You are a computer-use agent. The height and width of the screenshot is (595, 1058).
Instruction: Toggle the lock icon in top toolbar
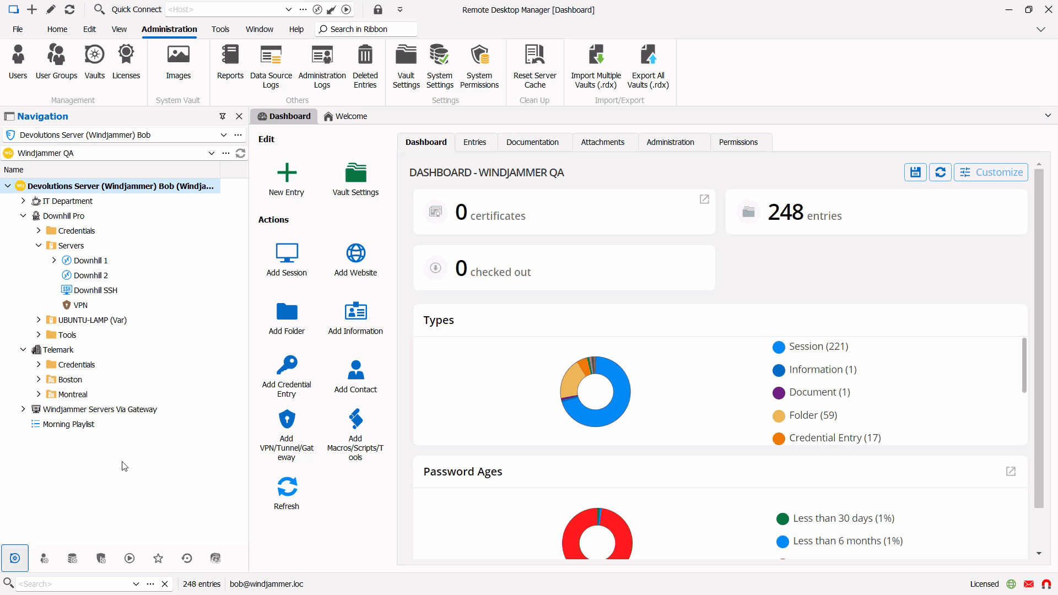[x=377, y=9]
